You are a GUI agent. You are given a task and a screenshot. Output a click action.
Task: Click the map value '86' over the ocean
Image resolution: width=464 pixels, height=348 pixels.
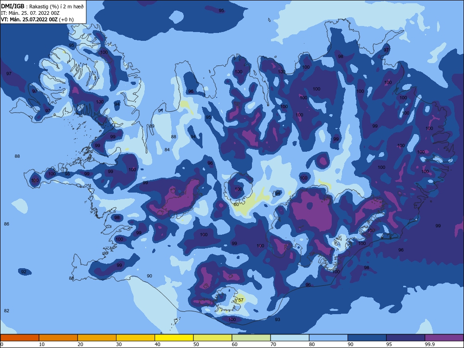(6, 224)
